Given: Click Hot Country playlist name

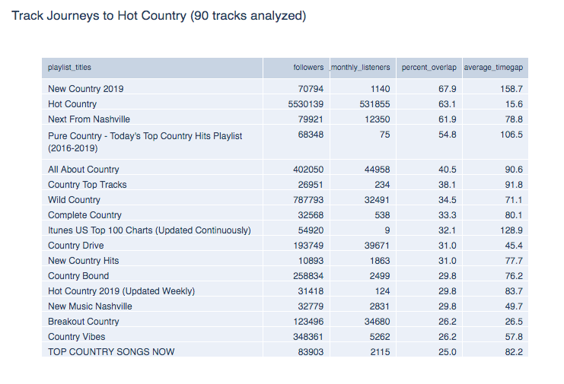Looking at the screenshot, I should 72,104.
